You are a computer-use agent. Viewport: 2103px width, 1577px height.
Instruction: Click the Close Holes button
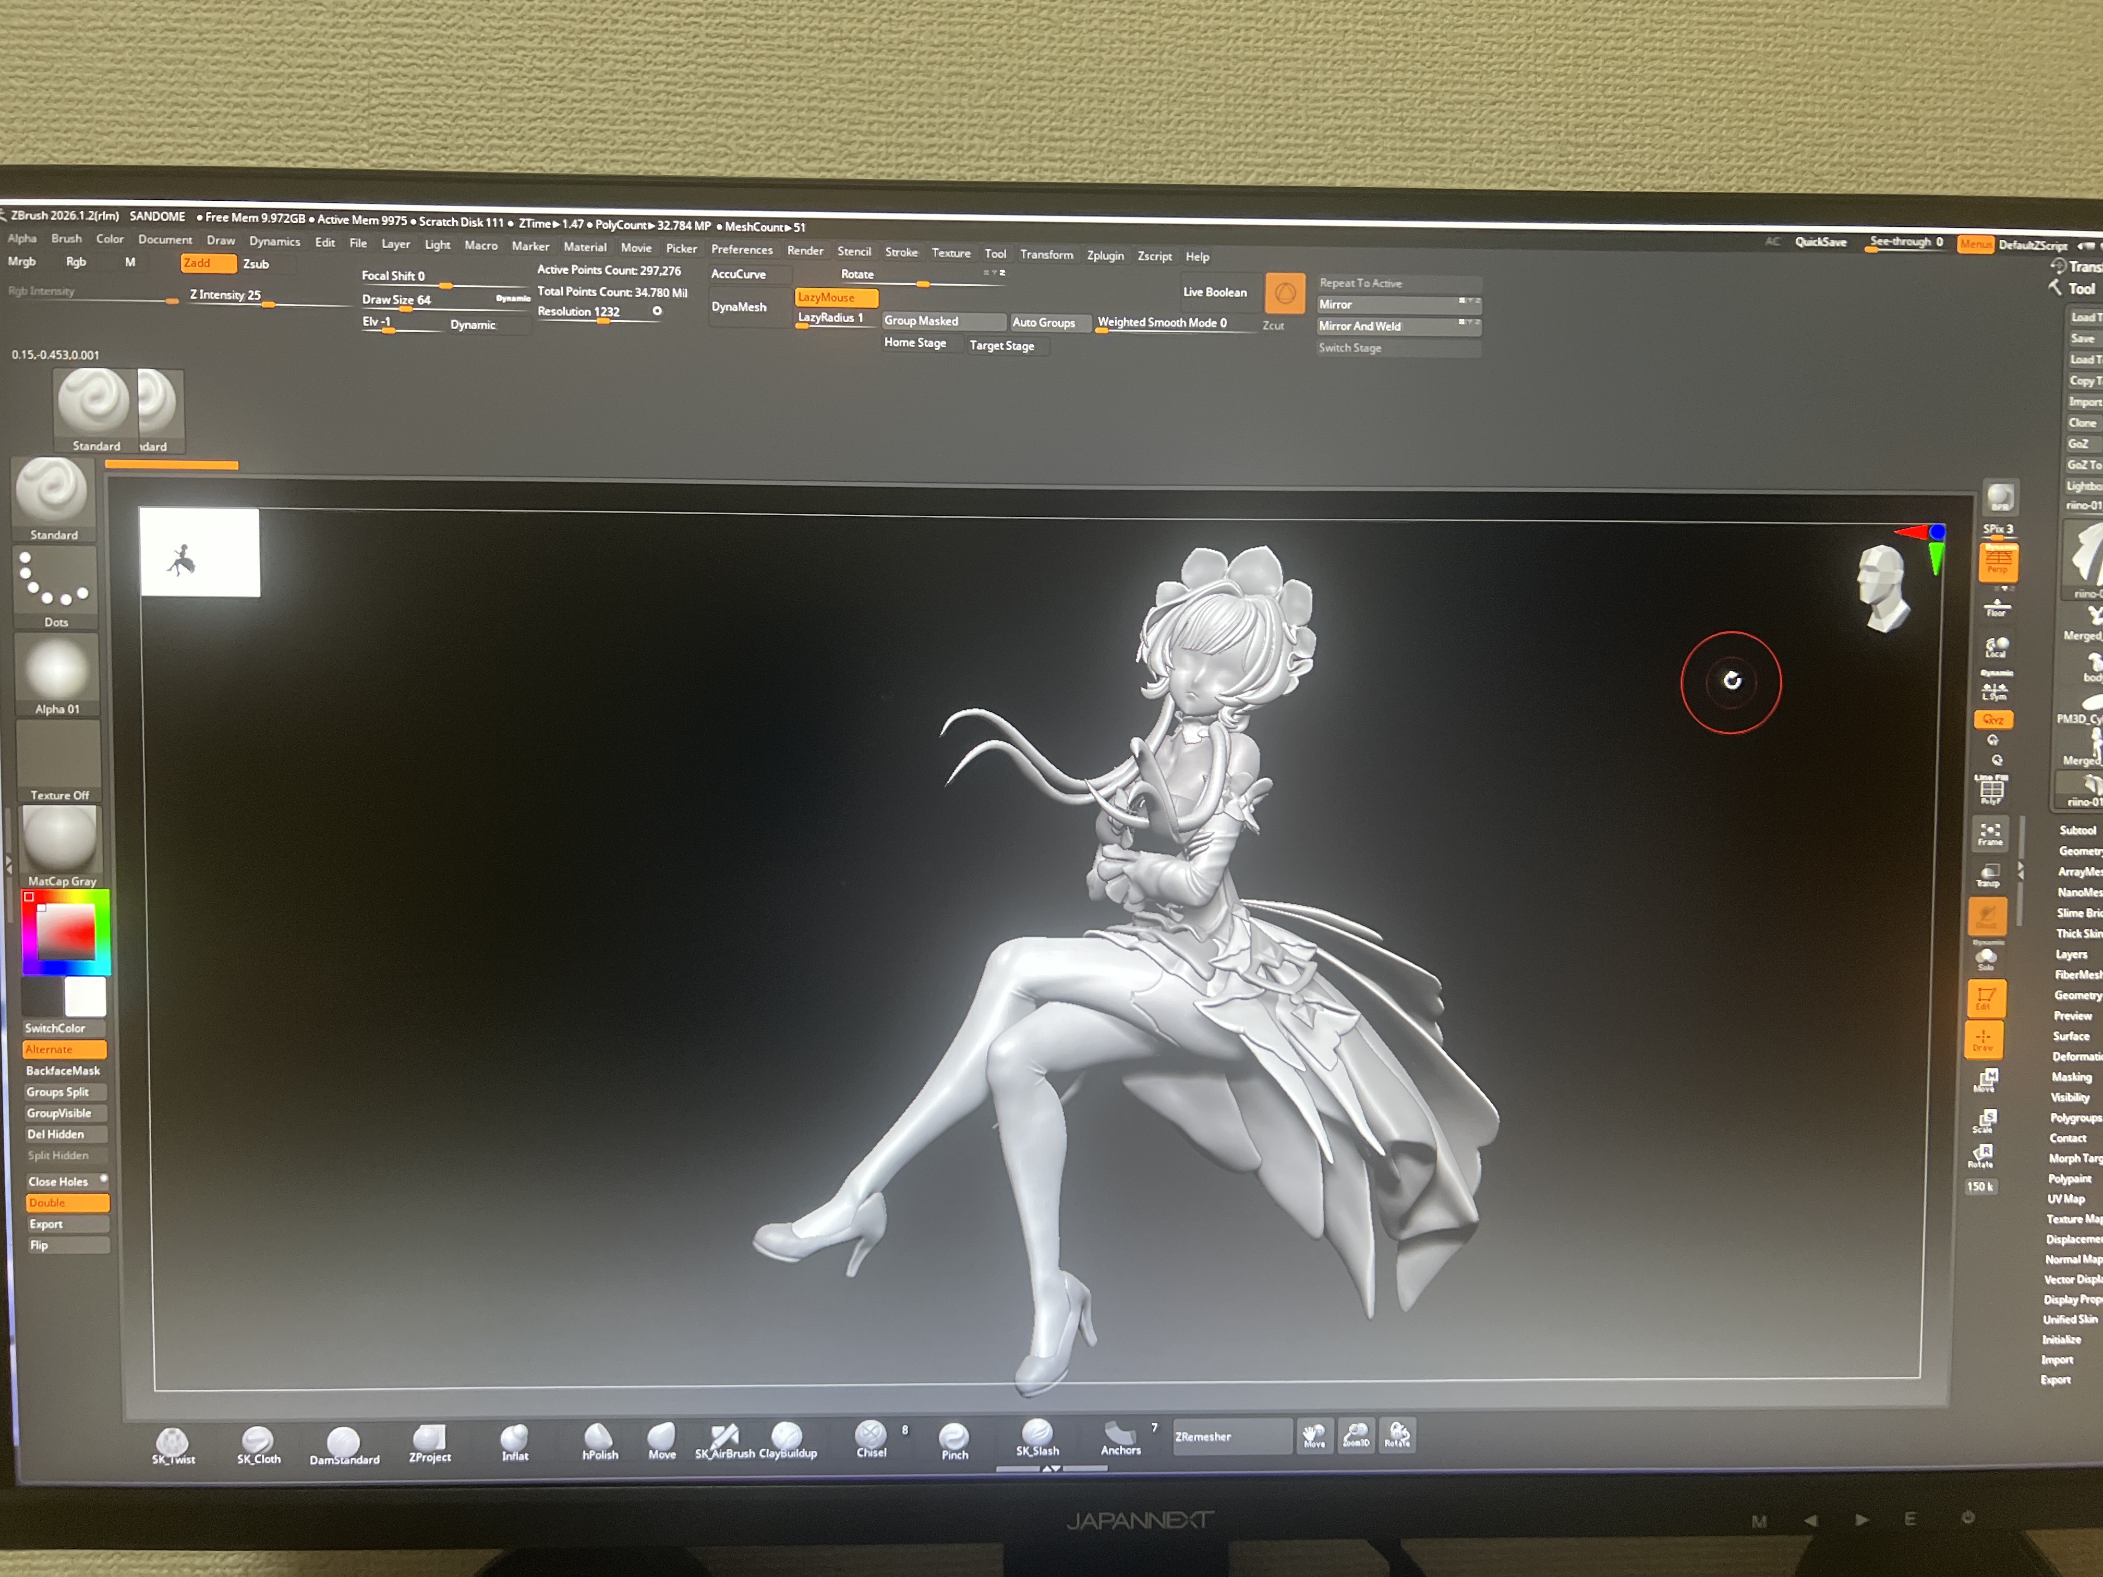pos(67,1182)
